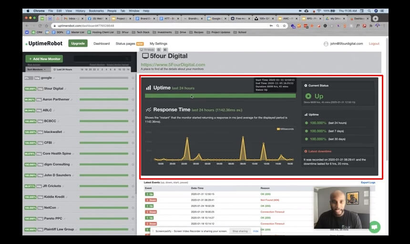This screenshot has width=410, height=244.
Task: Open the CRM bookmark
Action: 37,32
